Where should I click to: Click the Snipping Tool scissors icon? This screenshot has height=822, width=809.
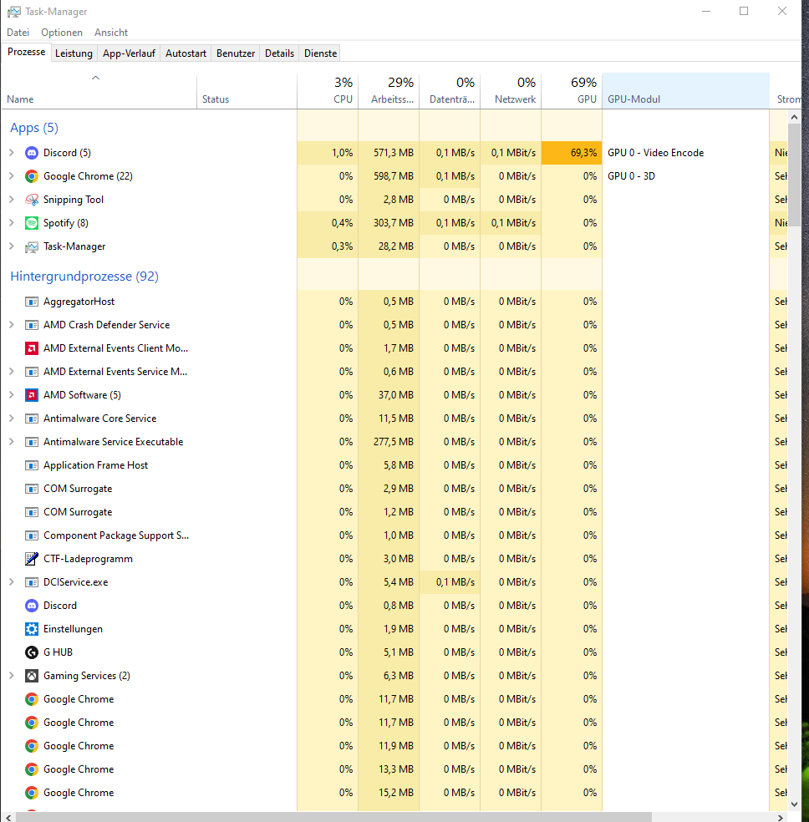tap(32, 200)
